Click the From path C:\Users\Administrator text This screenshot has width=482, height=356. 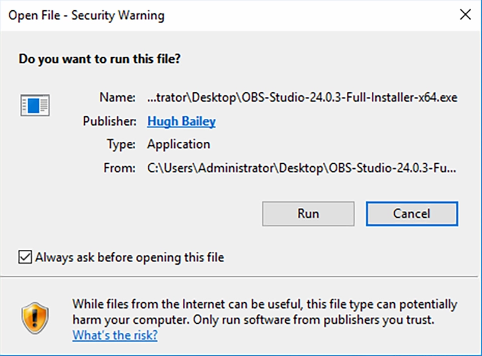click(x=302, y=168)
